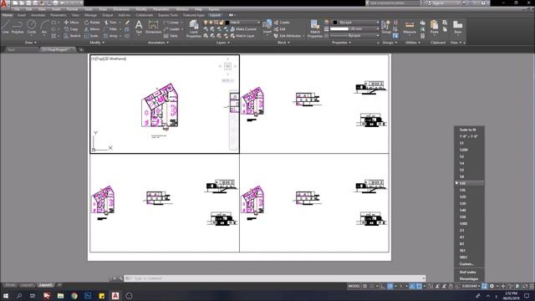The height and width of the screenshot is (301, 535).
Task: Click the Copy tool
Action: tap(71, 29)
